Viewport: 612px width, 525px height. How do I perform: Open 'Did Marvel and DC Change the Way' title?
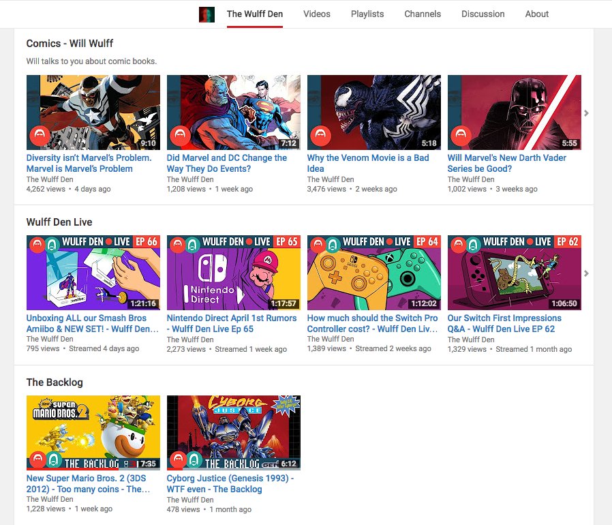227,163
